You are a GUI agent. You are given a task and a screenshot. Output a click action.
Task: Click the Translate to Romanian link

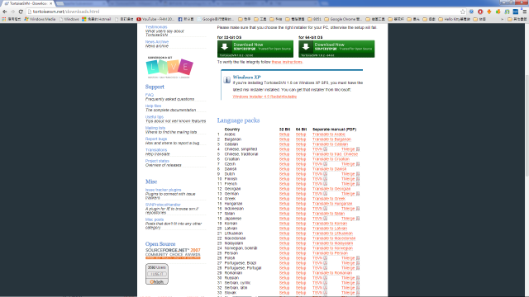(332, 273)
